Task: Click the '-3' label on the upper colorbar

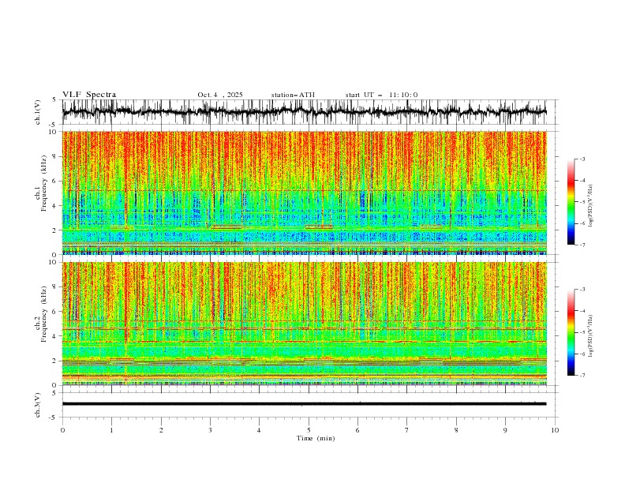Action: [x=582, y=159]
